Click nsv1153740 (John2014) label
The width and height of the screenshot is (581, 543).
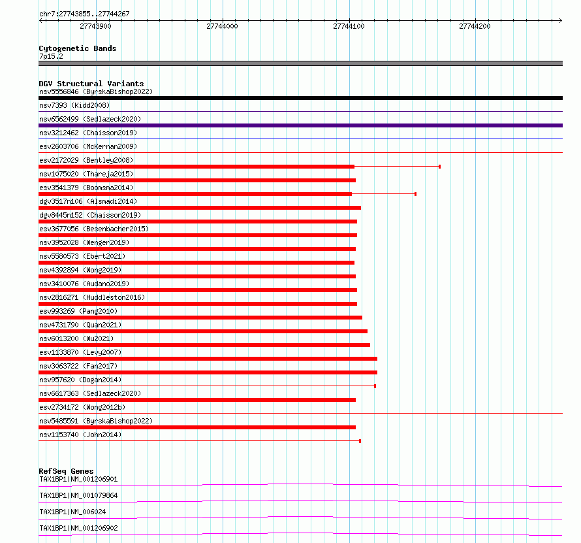[x=80, y=435]
